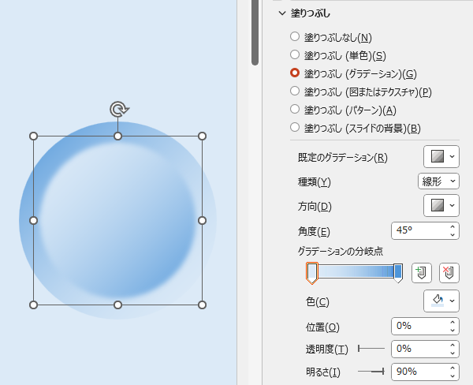This screenshot has height=385, width=473.
Task: Click the format pane vertical scrollbar thumb
Action: 255,32
